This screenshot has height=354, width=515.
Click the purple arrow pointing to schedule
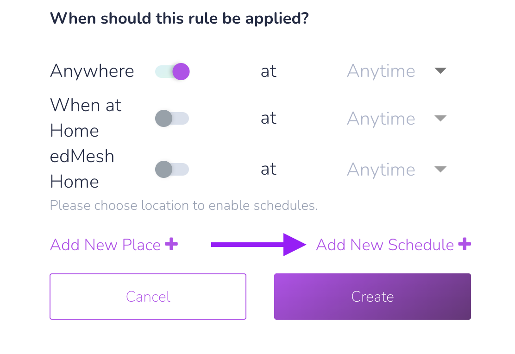258,245
